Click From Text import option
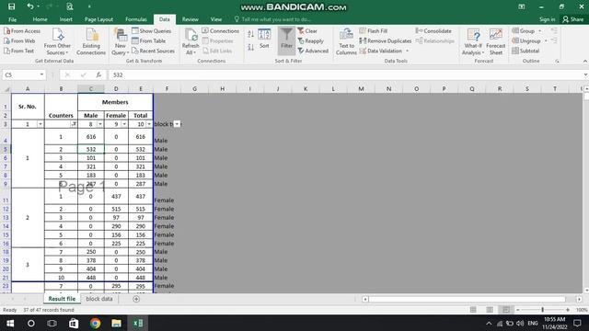Screen dimensions: 589x331 (18, 51)
